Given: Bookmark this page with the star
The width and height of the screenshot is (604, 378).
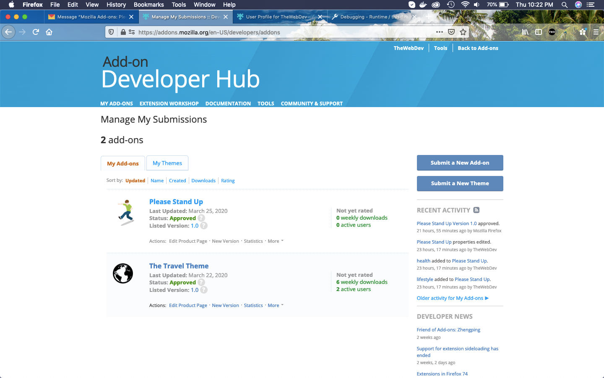Looking at the screenshot, I should [463, 32].
